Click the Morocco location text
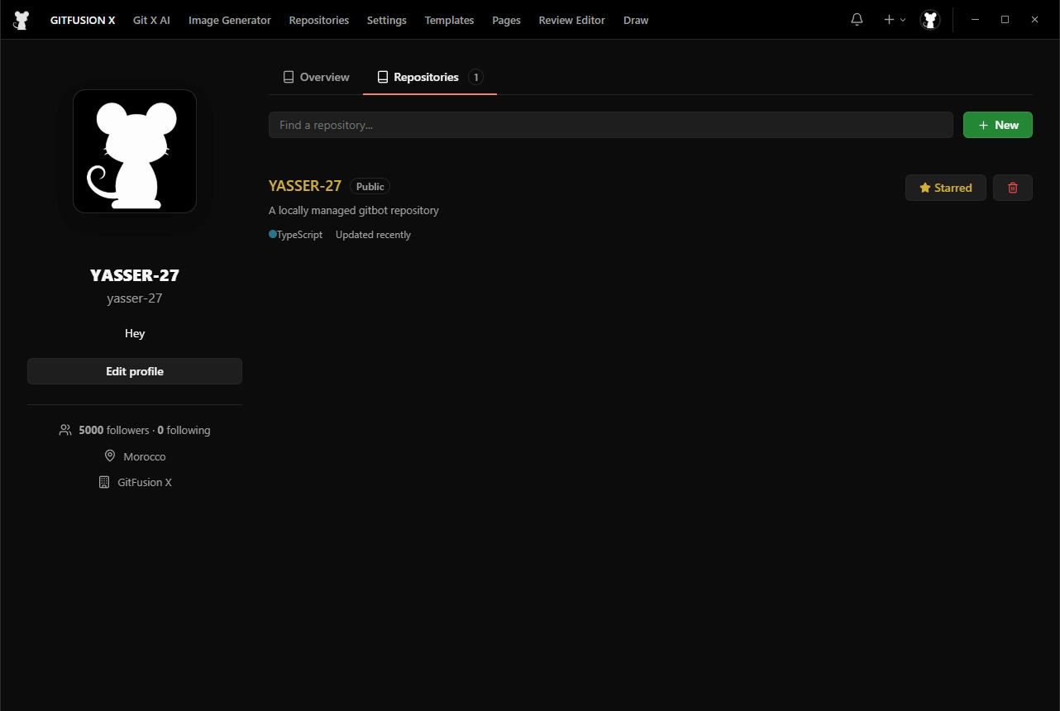Image resolution: width=1060 pixels, height=711 pixels. point(145,456)
